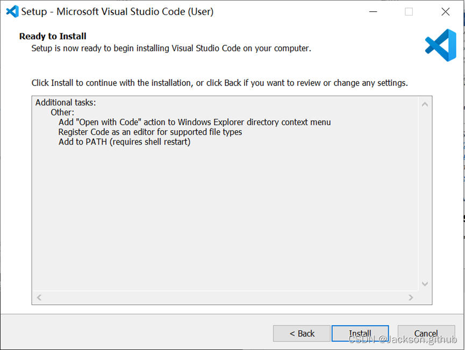Click the horizontal scrollbar track of summary
The height and width of the screenshot is (350, 465).
point(225,297)
